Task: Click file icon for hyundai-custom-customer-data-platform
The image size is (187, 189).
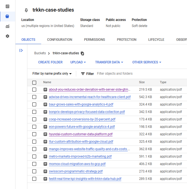Action: click(45, 134)
